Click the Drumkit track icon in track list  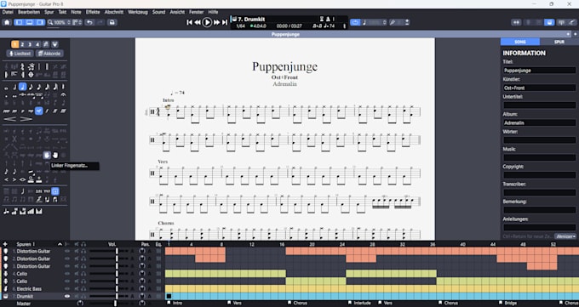coord(6,296)
